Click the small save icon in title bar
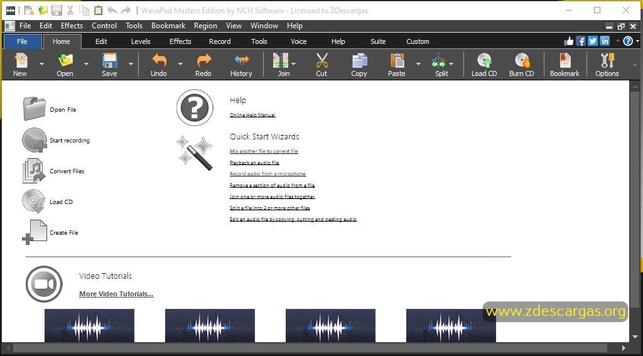This screenshot has height=356, width=643. (x=57, y=10)
